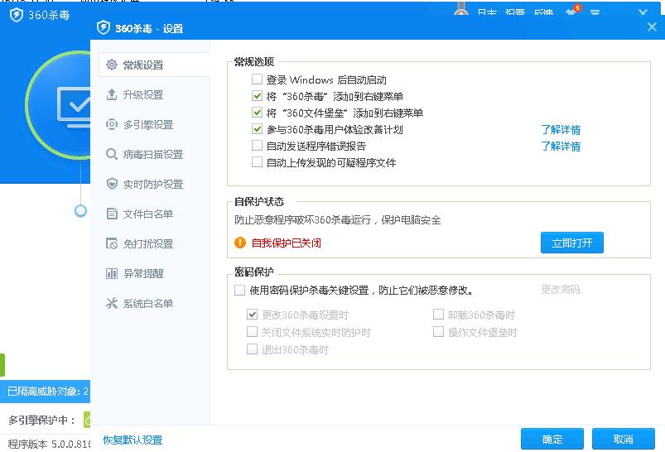Uncheck 将"360文件堡垒"添加到右键菜单

(x=257, y=113)
